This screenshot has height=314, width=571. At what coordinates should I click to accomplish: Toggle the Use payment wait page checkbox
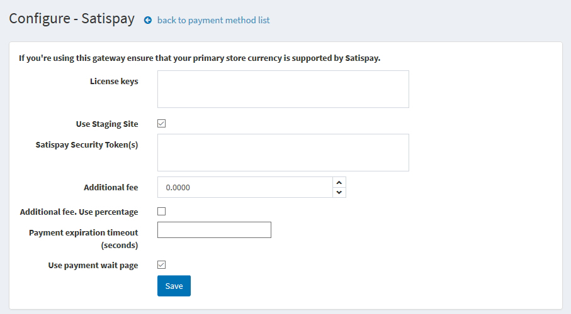coord(161,265)
